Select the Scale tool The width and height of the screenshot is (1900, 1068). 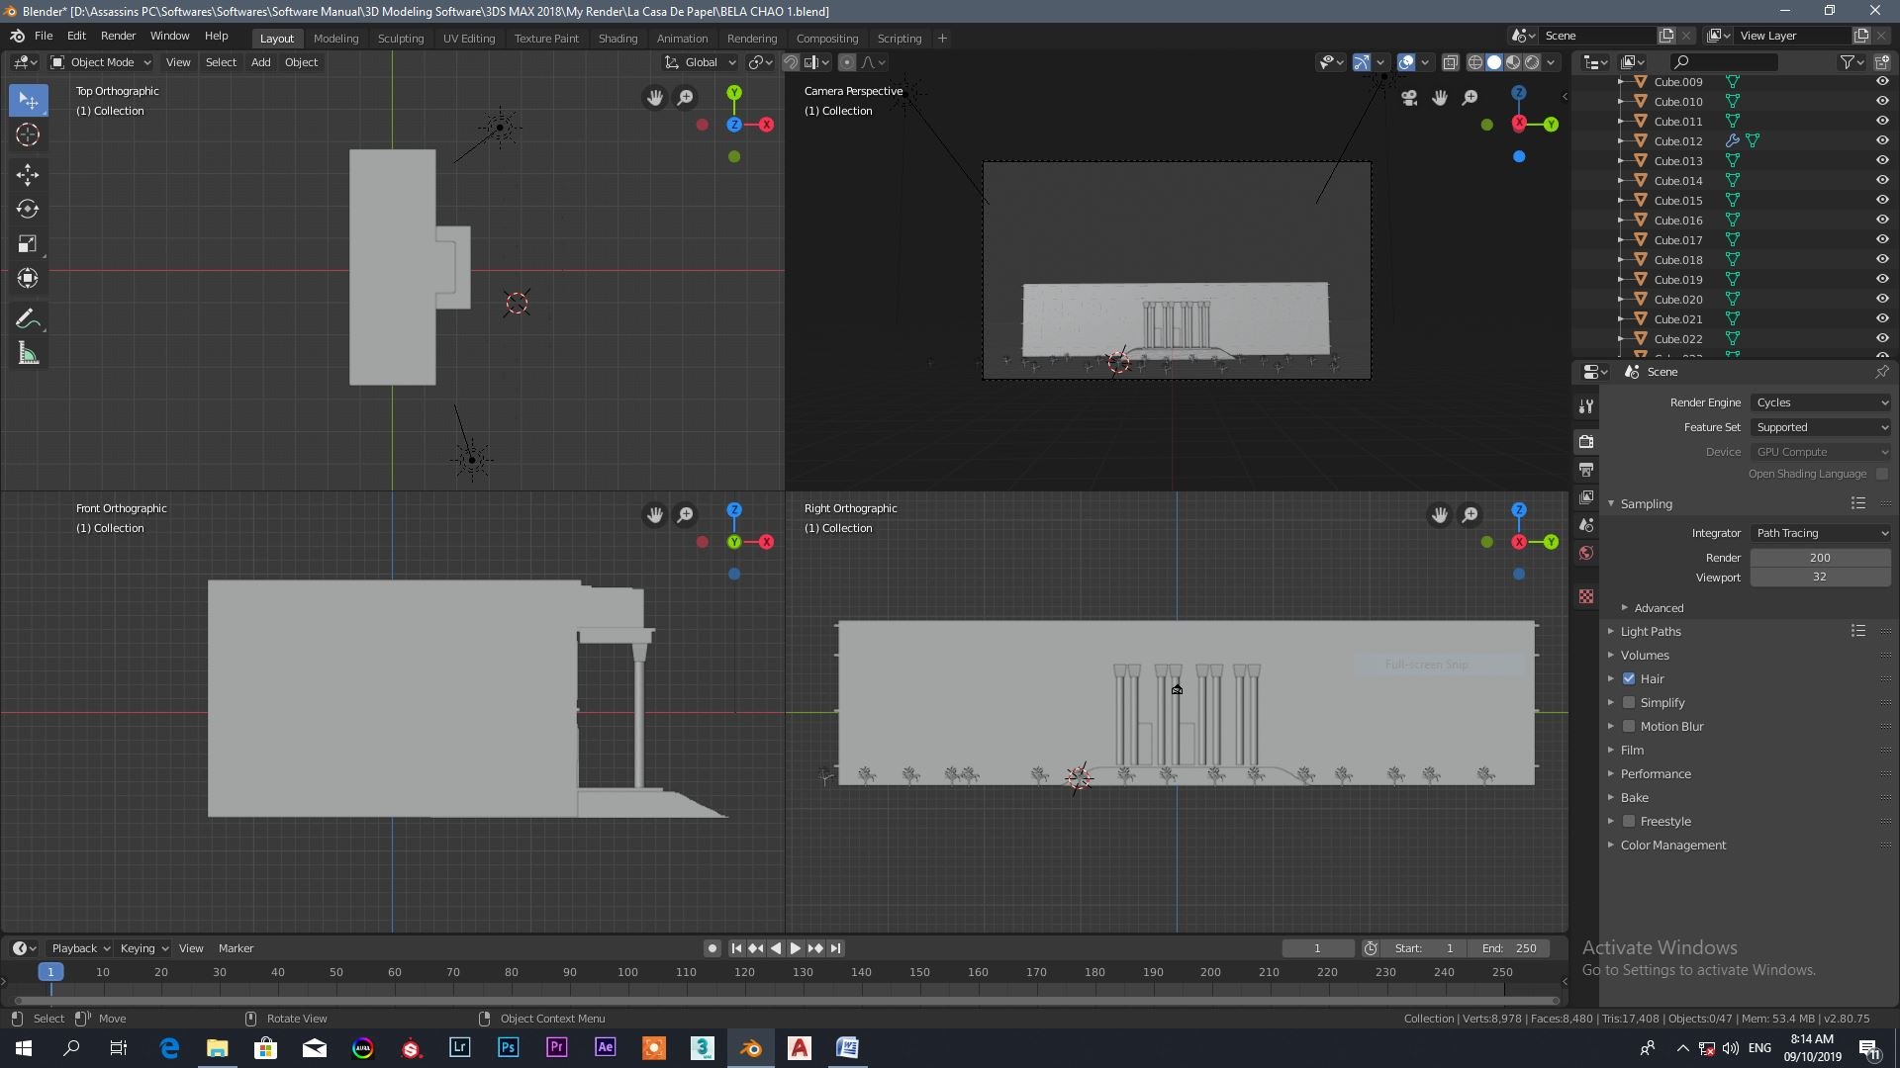(x=28, y=244)
